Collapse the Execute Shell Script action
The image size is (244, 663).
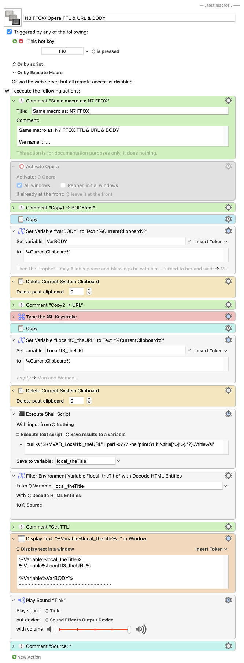(13, 414)
